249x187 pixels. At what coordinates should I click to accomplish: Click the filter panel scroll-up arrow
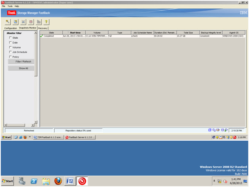(x=36, y=32)
